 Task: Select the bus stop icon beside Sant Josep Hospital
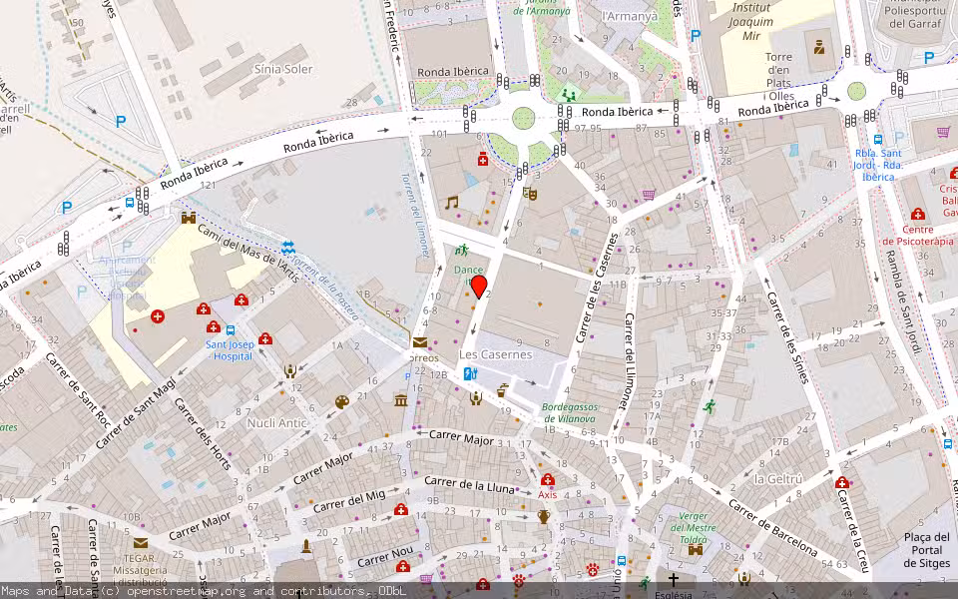[x=231, y=329]
